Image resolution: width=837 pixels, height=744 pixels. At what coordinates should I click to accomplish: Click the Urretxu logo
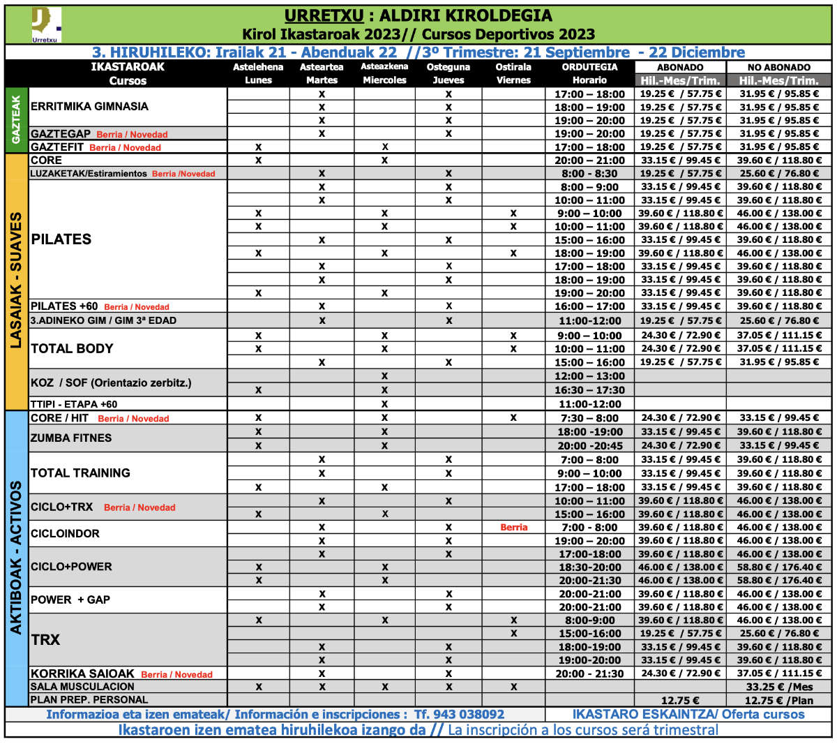click(46, 25)
